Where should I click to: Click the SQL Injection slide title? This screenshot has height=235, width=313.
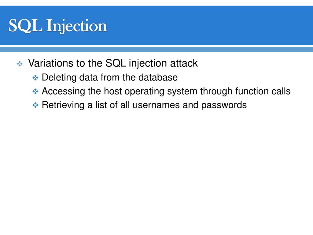[58, 26]
